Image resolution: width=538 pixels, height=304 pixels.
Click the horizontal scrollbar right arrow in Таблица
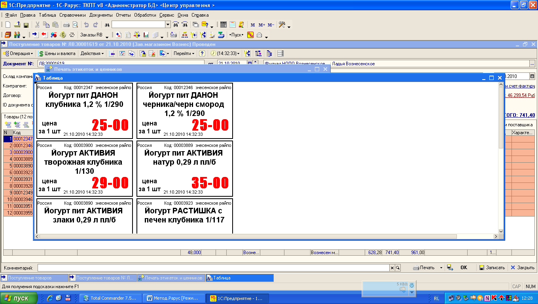coord(495,236)
